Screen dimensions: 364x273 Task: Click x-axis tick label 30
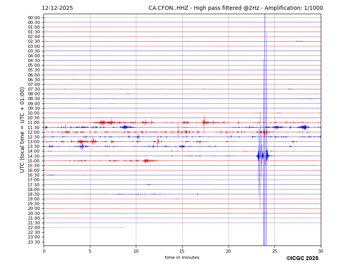[x=320, y=251]
